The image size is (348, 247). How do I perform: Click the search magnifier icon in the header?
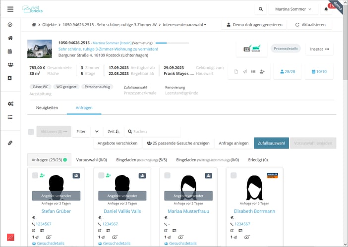pos(261,9)
